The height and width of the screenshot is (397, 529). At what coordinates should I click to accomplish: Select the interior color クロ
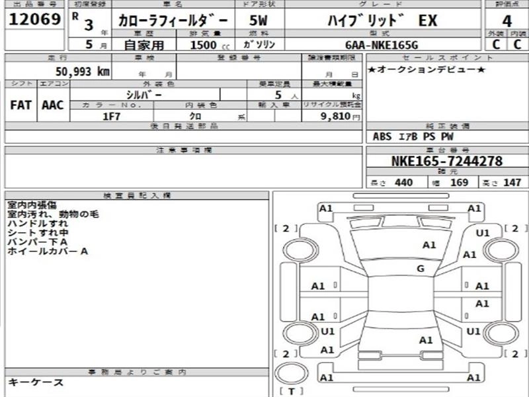195,116
